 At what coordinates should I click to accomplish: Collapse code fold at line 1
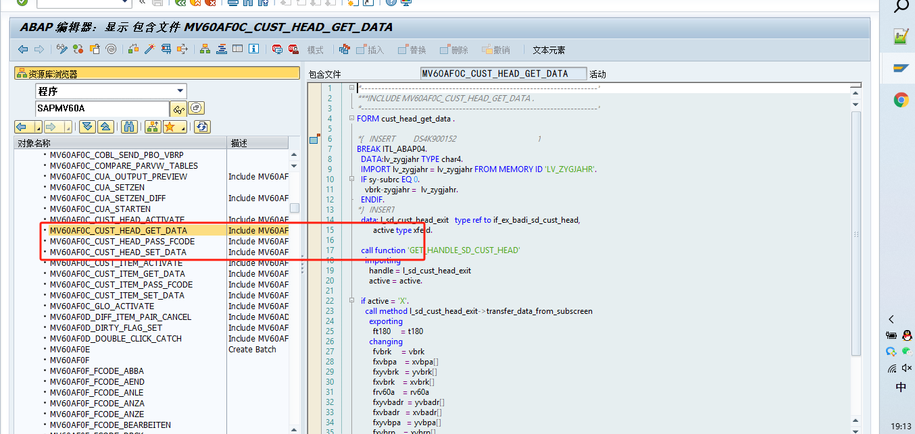[352, 88]
